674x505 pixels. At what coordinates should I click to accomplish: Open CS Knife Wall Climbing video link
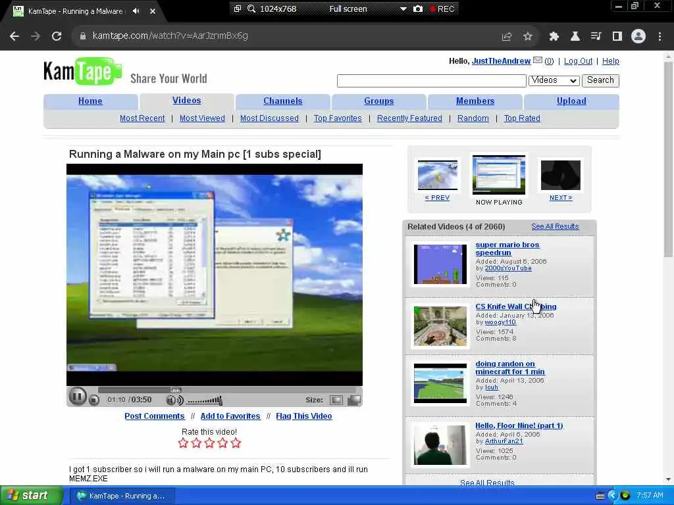coord(516,306)
